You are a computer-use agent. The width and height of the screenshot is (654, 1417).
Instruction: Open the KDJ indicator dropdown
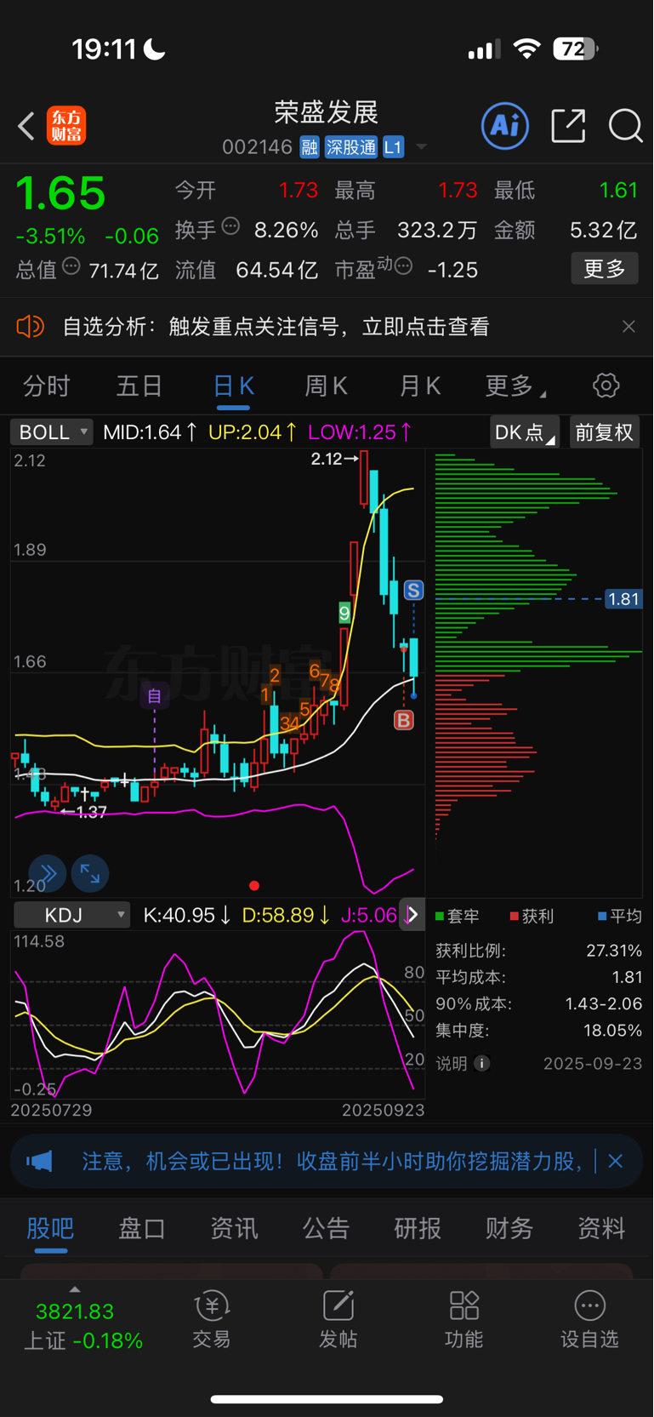click(72, 915)
